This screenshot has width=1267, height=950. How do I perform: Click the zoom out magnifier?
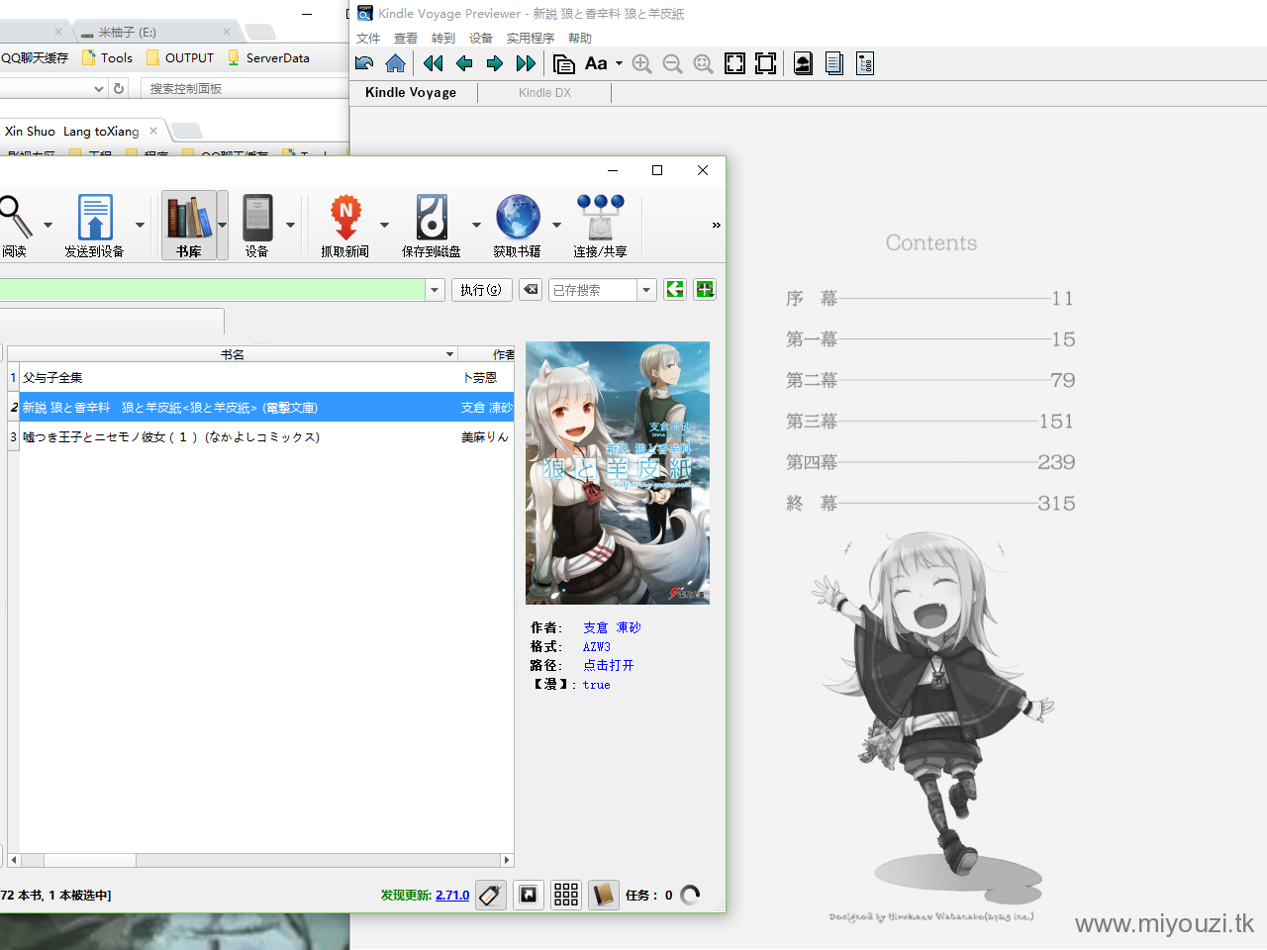click(672, 63)
